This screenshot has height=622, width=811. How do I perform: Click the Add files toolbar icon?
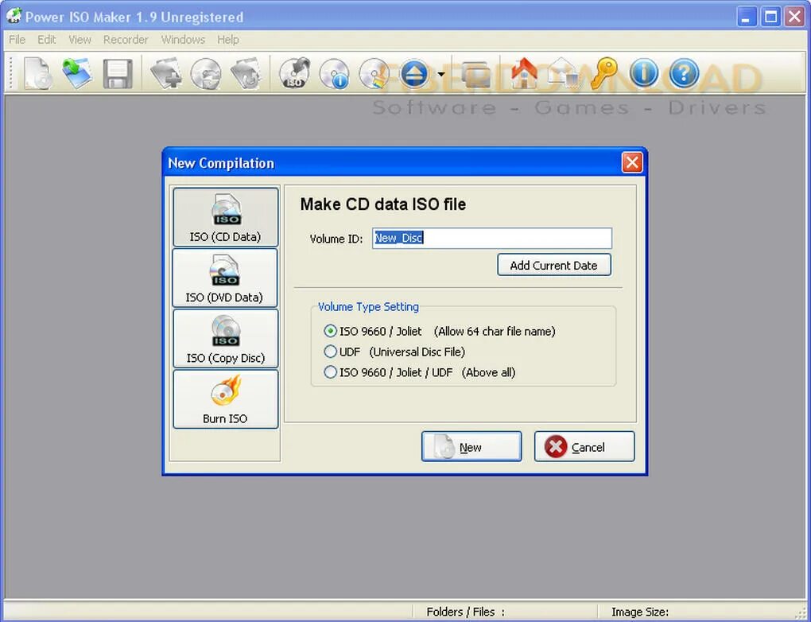[166, 73]
